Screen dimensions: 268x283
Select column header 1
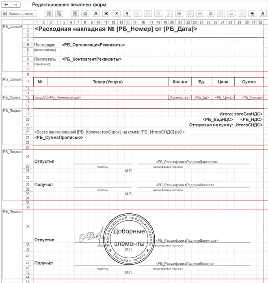(37, 22)
